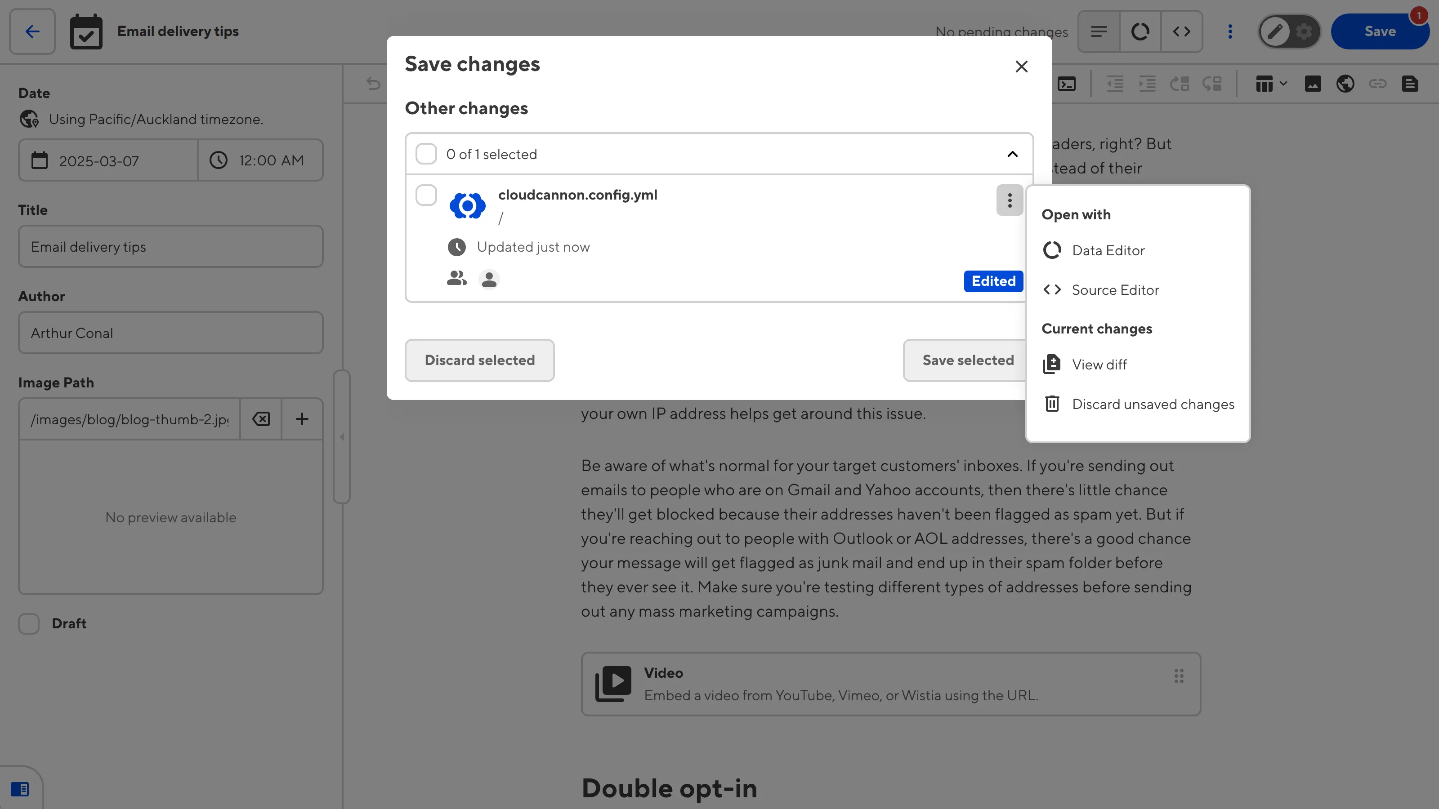The height and width of the screenshot is (809, 1439).
Task: Open the kebab menu next to cloudcannon.config.yml
Action: 1010,200
